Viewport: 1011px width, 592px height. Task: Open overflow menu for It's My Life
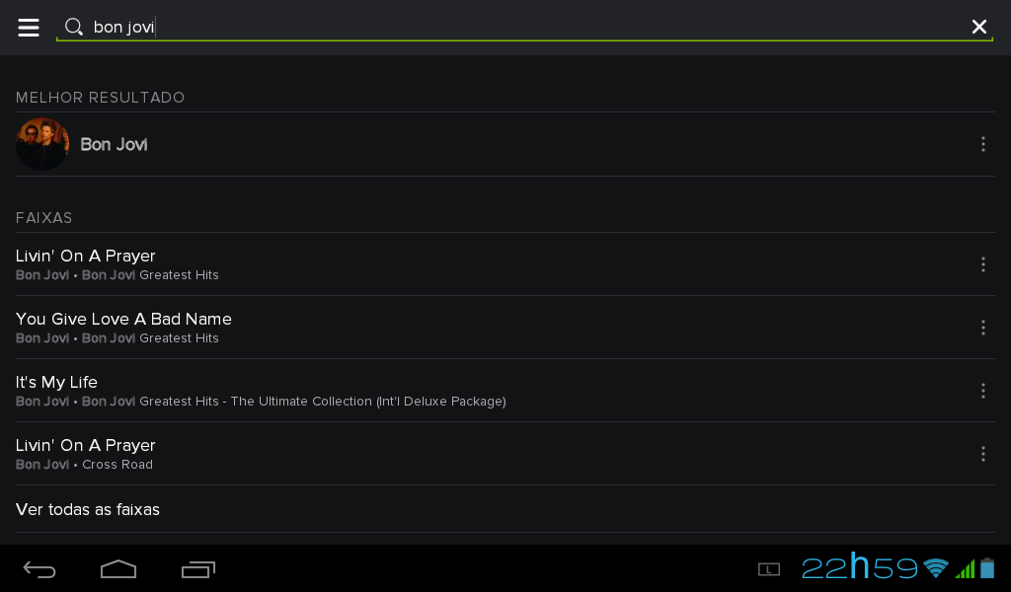(x=982, y=391)
